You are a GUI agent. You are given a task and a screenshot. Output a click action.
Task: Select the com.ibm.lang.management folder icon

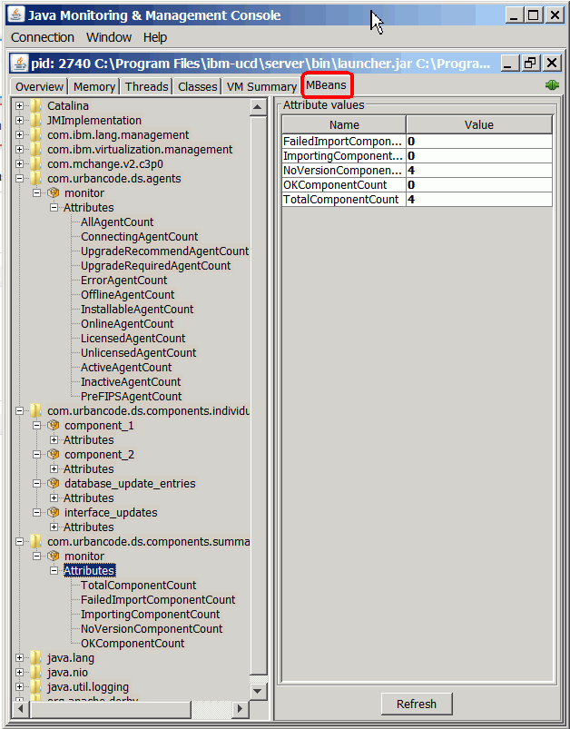(35, 135)
